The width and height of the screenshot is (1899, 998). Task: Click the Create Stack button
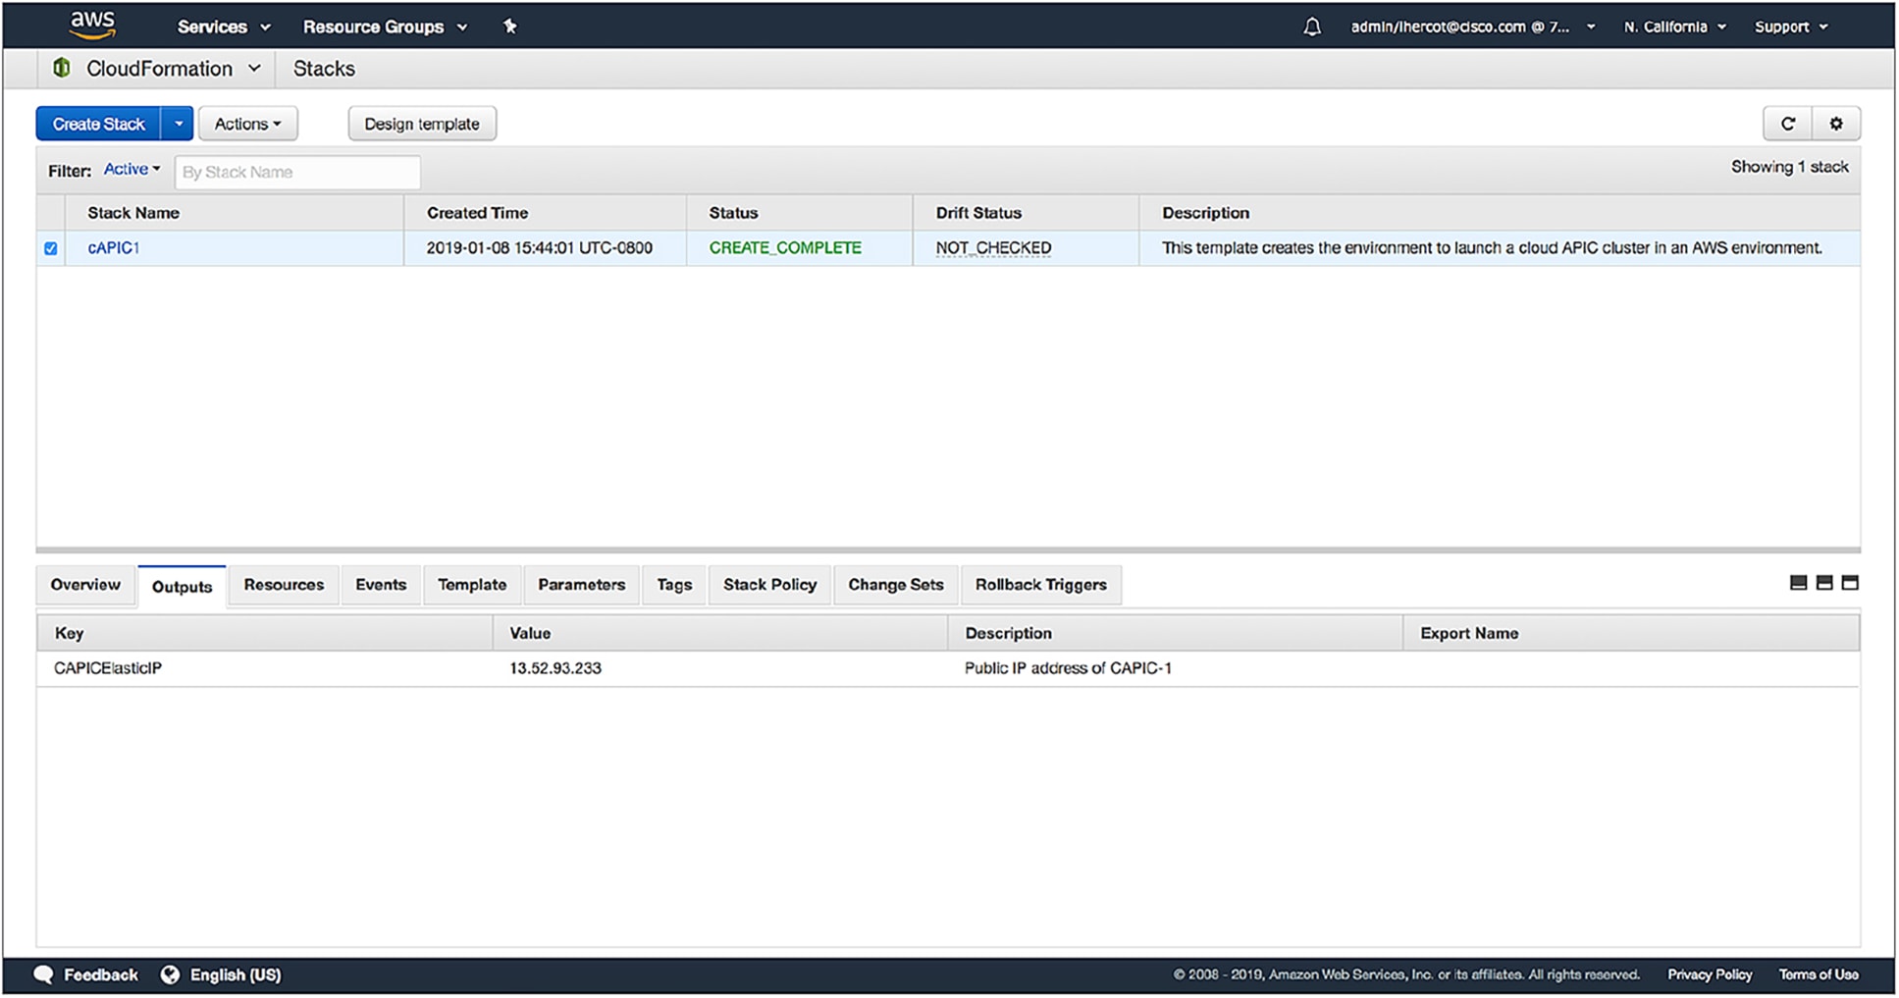tap(98, 124)
